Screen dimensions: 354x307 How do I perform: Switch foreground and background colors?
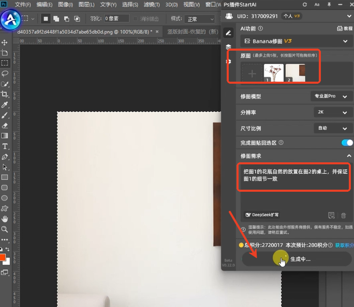pyautogui.click(x=8, y=249)
